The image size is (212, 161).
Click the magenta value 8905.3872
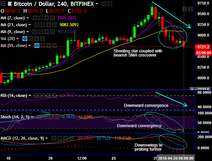tap(67, 18)
